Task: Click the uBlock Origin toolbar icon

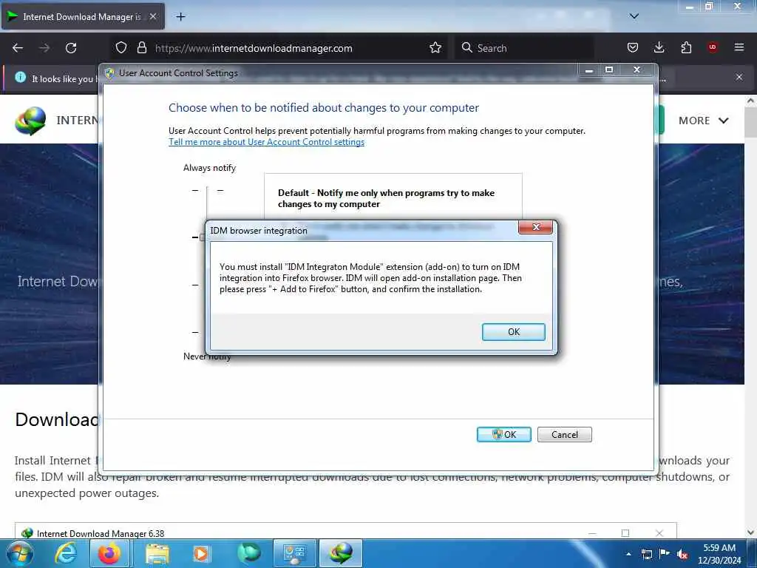Action: coord(712,47)
